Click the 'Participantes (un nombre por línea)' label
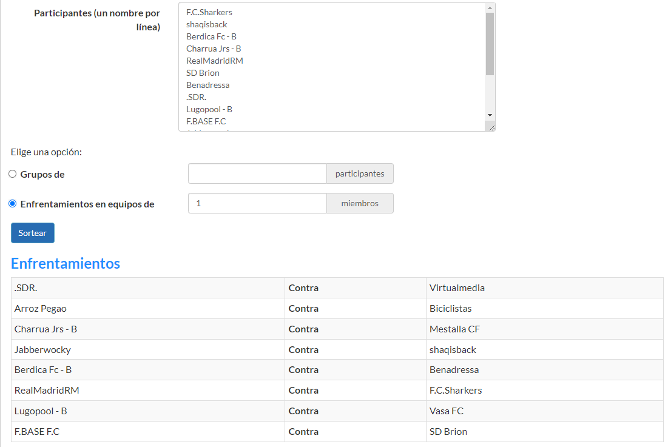Screen dimensions: 668x447 click(x=97, y=20)
